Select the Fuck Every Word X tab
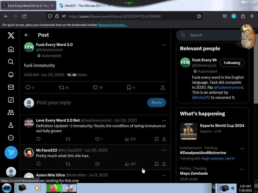 (x=28, y=6)
